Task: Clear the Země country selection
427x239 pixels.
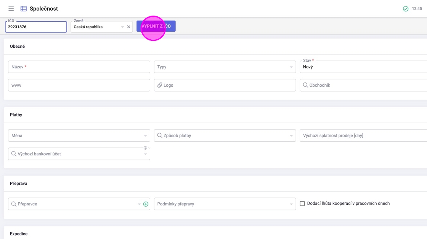Action: tap(128, 27)
